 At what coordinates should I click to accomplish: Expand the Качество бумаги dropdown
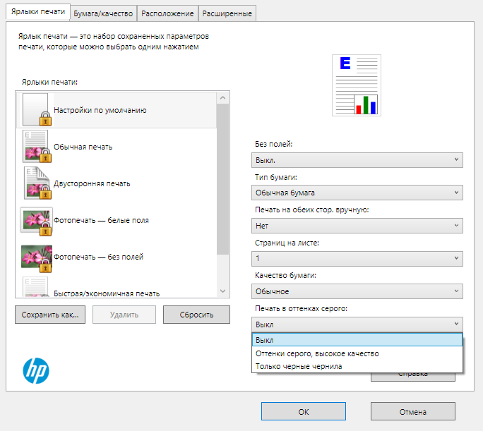pos(357,291)
